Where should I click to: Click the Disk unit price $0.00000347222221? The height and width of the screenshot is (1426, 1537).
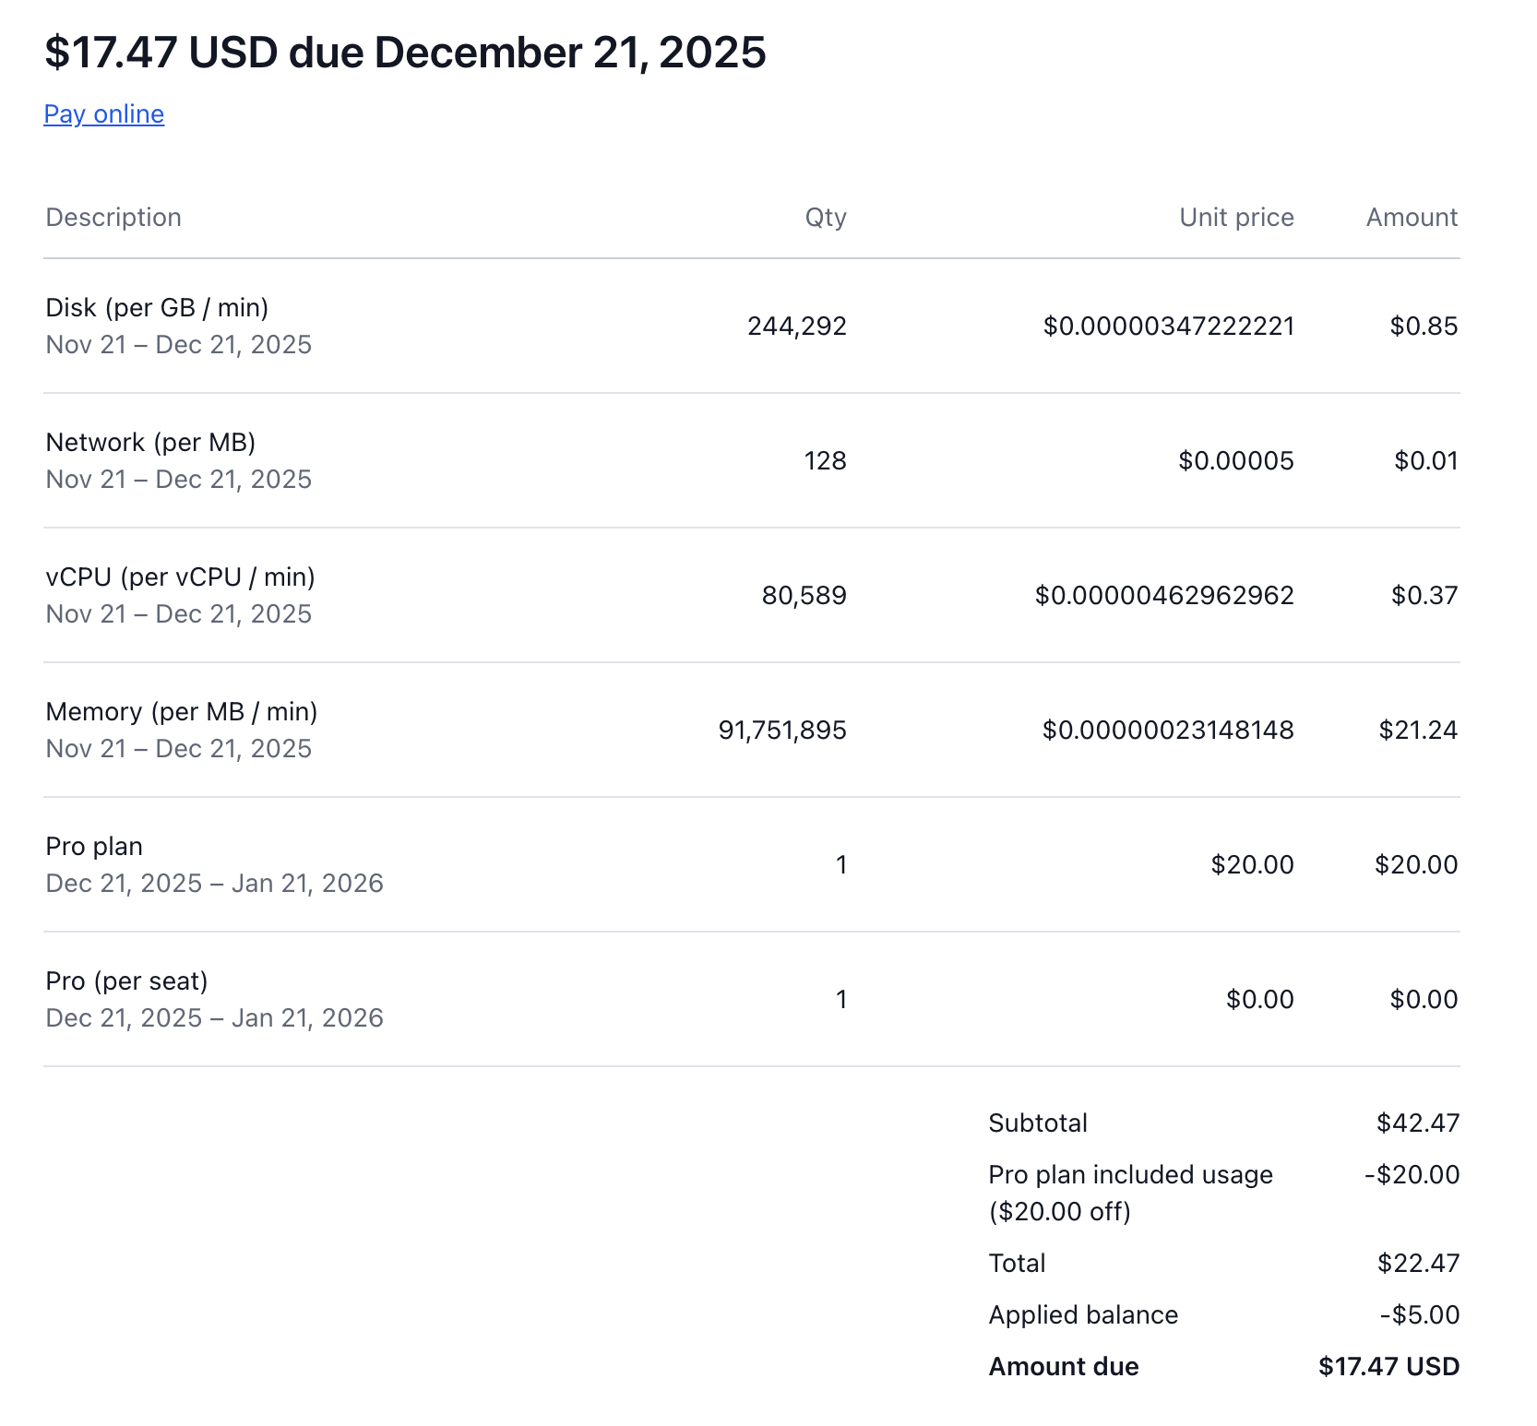pyautogui.click(x=1168, y=327)
